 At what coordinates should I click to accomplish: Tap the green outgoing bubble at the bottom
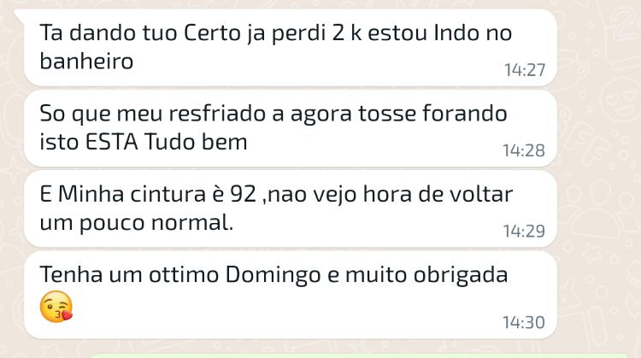click(x=358, y=356)
